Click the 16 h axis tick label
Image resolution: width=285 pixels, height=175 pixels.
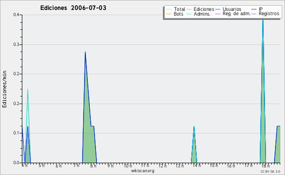click(231, 166)
